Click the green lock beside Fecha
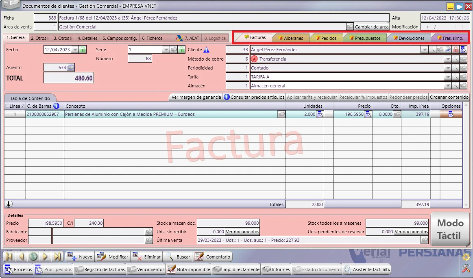This screenshot has width=473, height=278. 83,50
